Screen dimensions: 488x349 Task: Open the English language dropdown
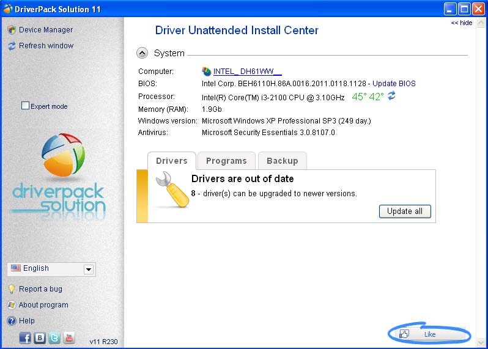tap(88, 269)
